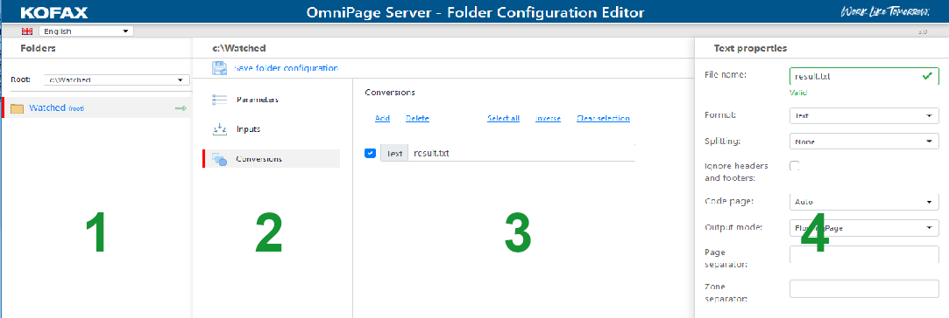
Task: Click the Text format tag on conversion row
Action: point(394,153)
